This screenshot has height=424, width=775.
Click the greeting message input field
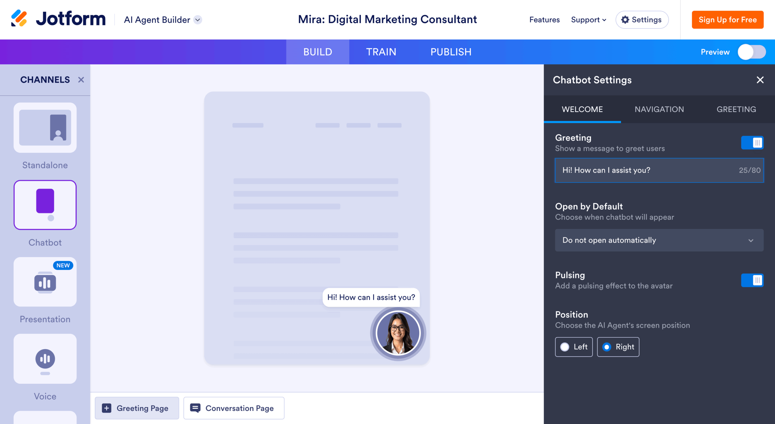[659, 170]
